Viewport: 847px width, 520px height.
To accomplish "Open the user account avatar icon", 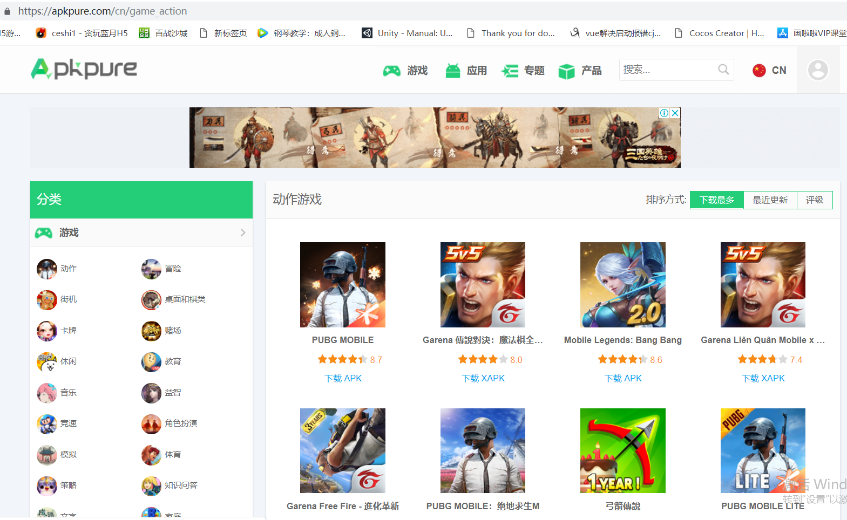I will [817, 70].
